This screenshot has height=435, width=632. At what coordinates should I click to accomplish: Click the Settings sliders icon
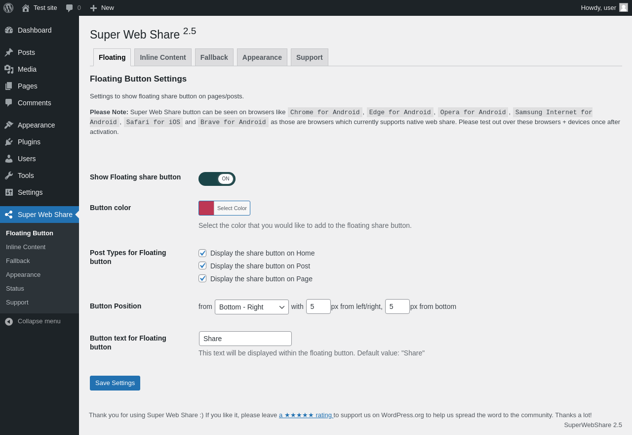[9, 192]
